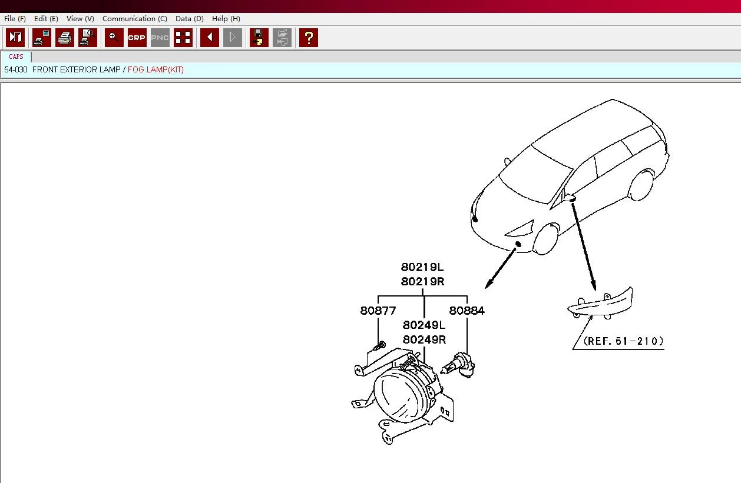
Task: Select part number 80219L in the diagram
Action: 422,267
